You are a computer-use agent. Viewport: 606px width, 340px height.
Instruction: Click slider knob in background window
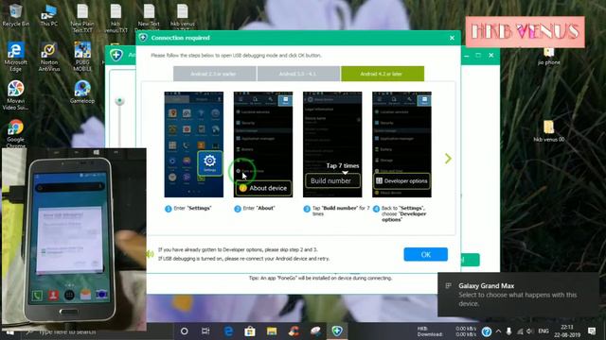tap(119, 101)
